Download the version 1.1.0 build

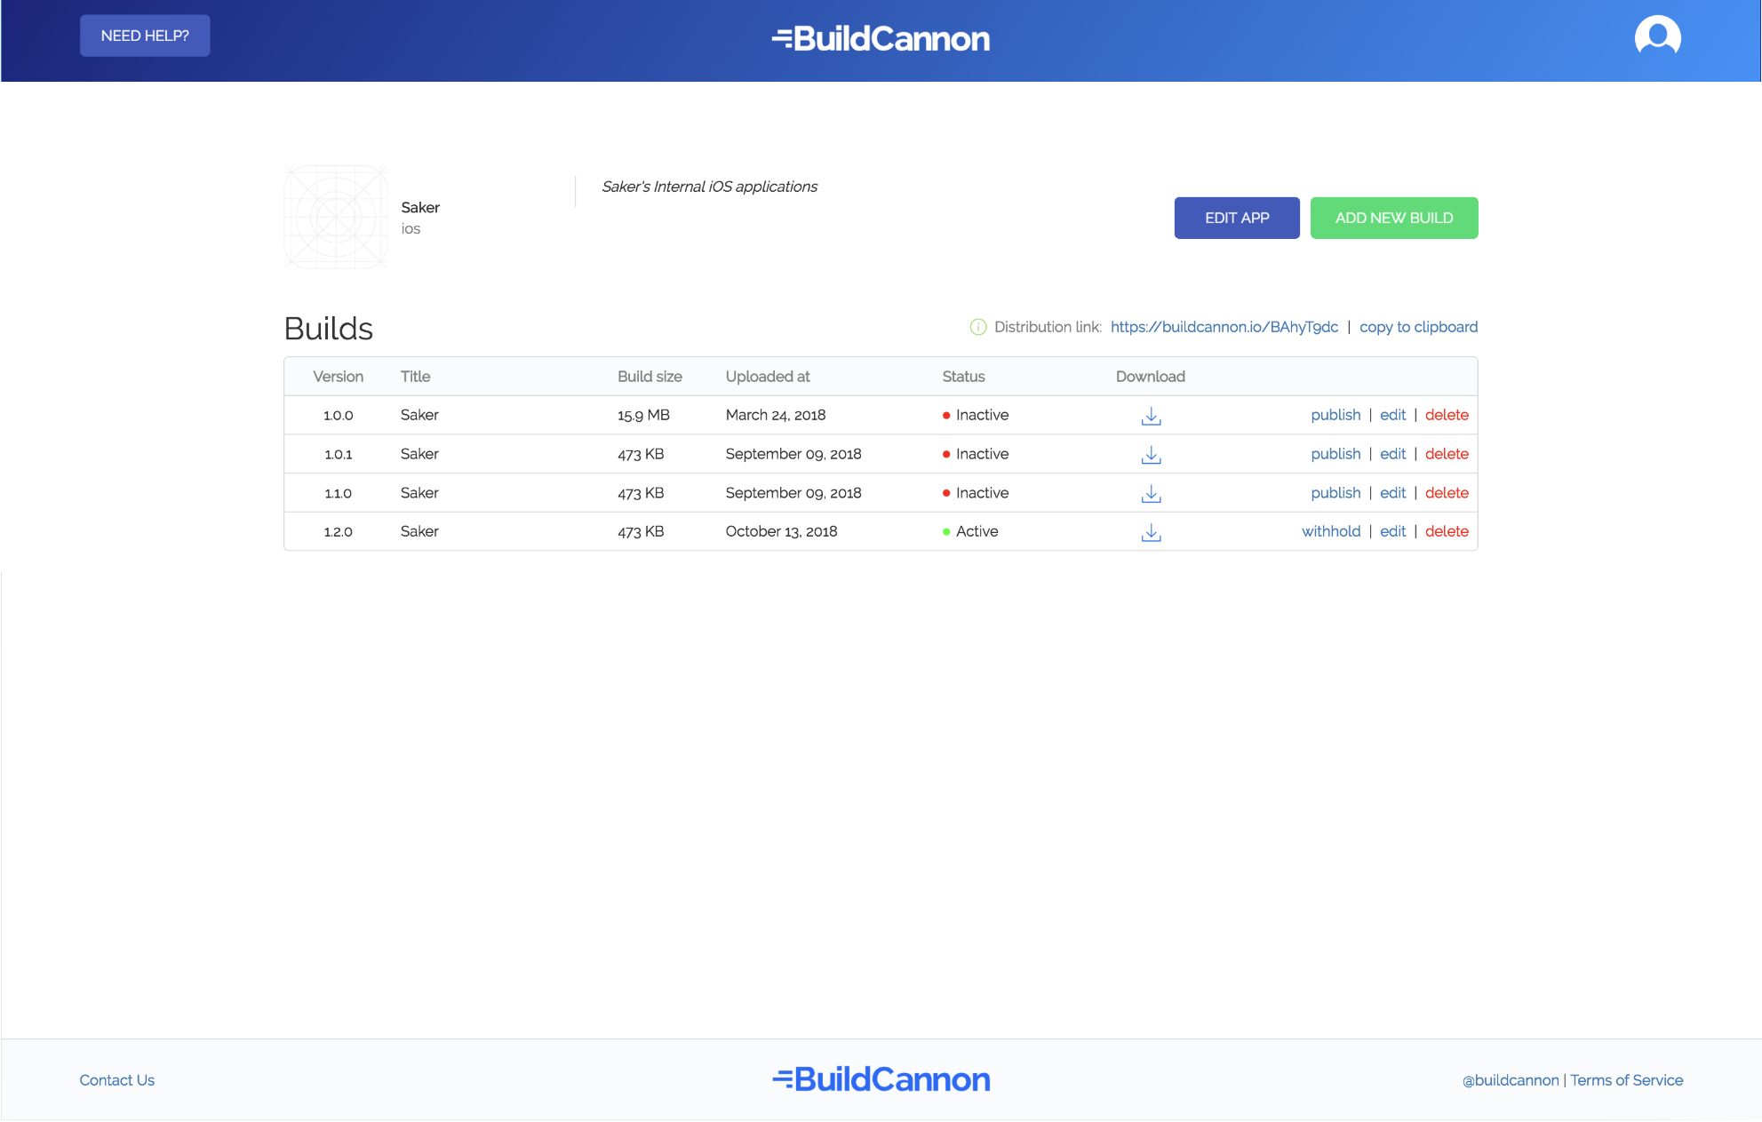[1151, 494]
